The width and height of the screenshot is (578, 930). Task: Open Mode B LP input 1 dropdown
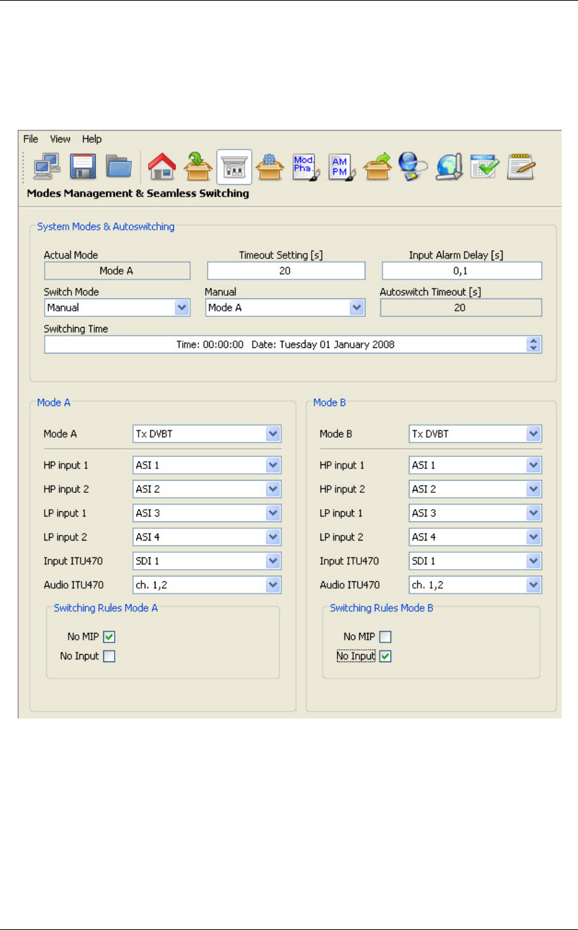pyautogui.click(x=475, y=513)
